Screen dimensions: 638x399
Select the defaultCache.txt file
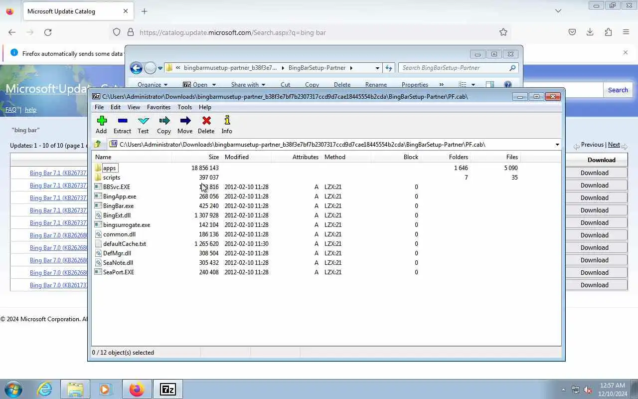pyautogui.click(x=124, y=244)
